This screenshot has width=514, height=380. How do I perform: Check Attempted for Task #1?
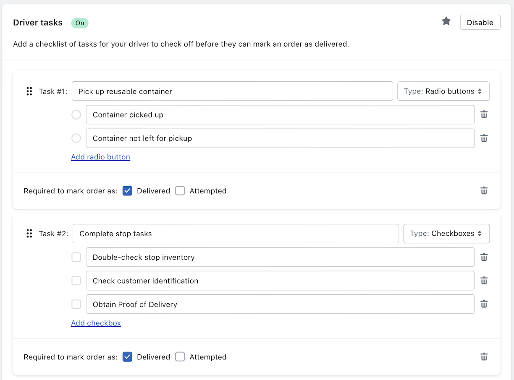pos(180,191)
